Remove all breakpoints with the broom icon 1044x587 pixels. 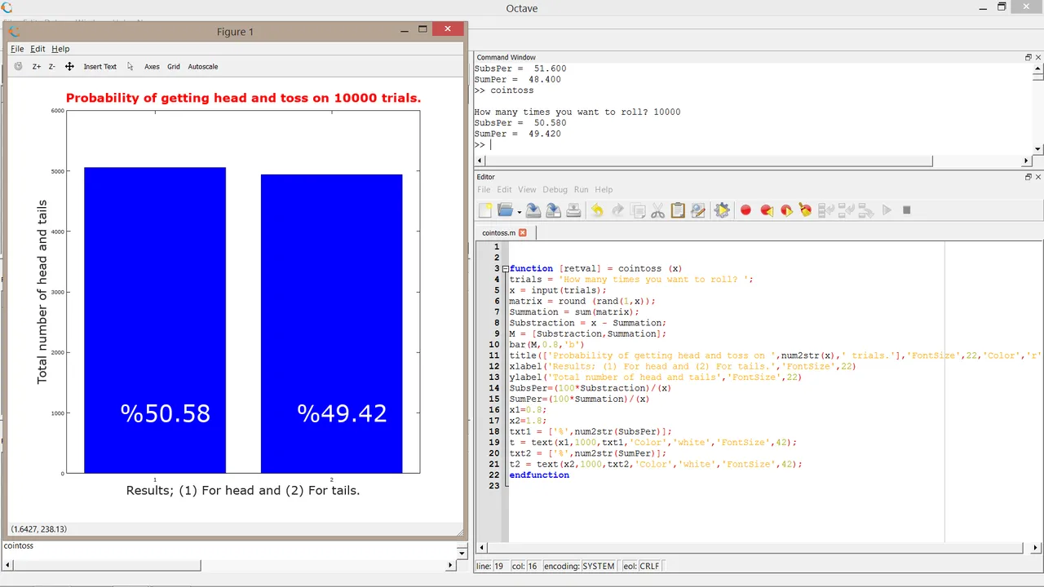coord(806,210)
